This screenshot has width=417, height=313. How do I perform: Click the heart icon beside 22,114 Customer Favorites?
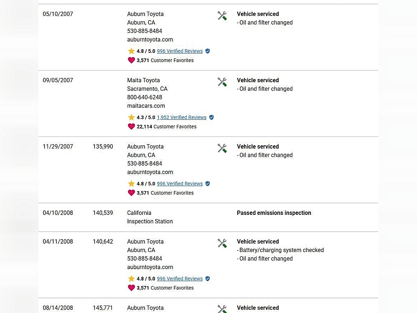pos(131,126)
